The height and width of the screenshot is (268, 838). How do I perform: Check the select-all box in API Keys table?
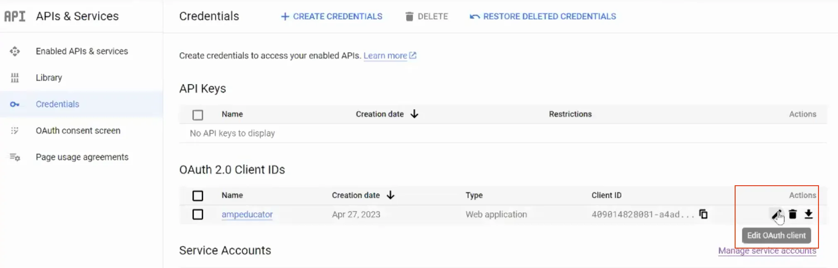198,115
